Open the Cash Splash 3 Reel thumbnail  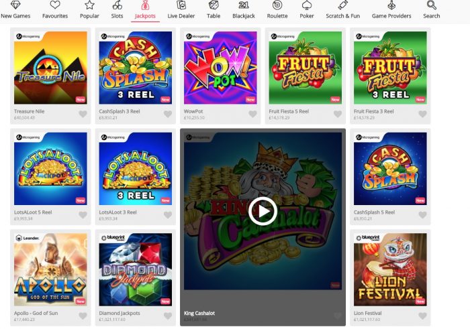point(136,68)
